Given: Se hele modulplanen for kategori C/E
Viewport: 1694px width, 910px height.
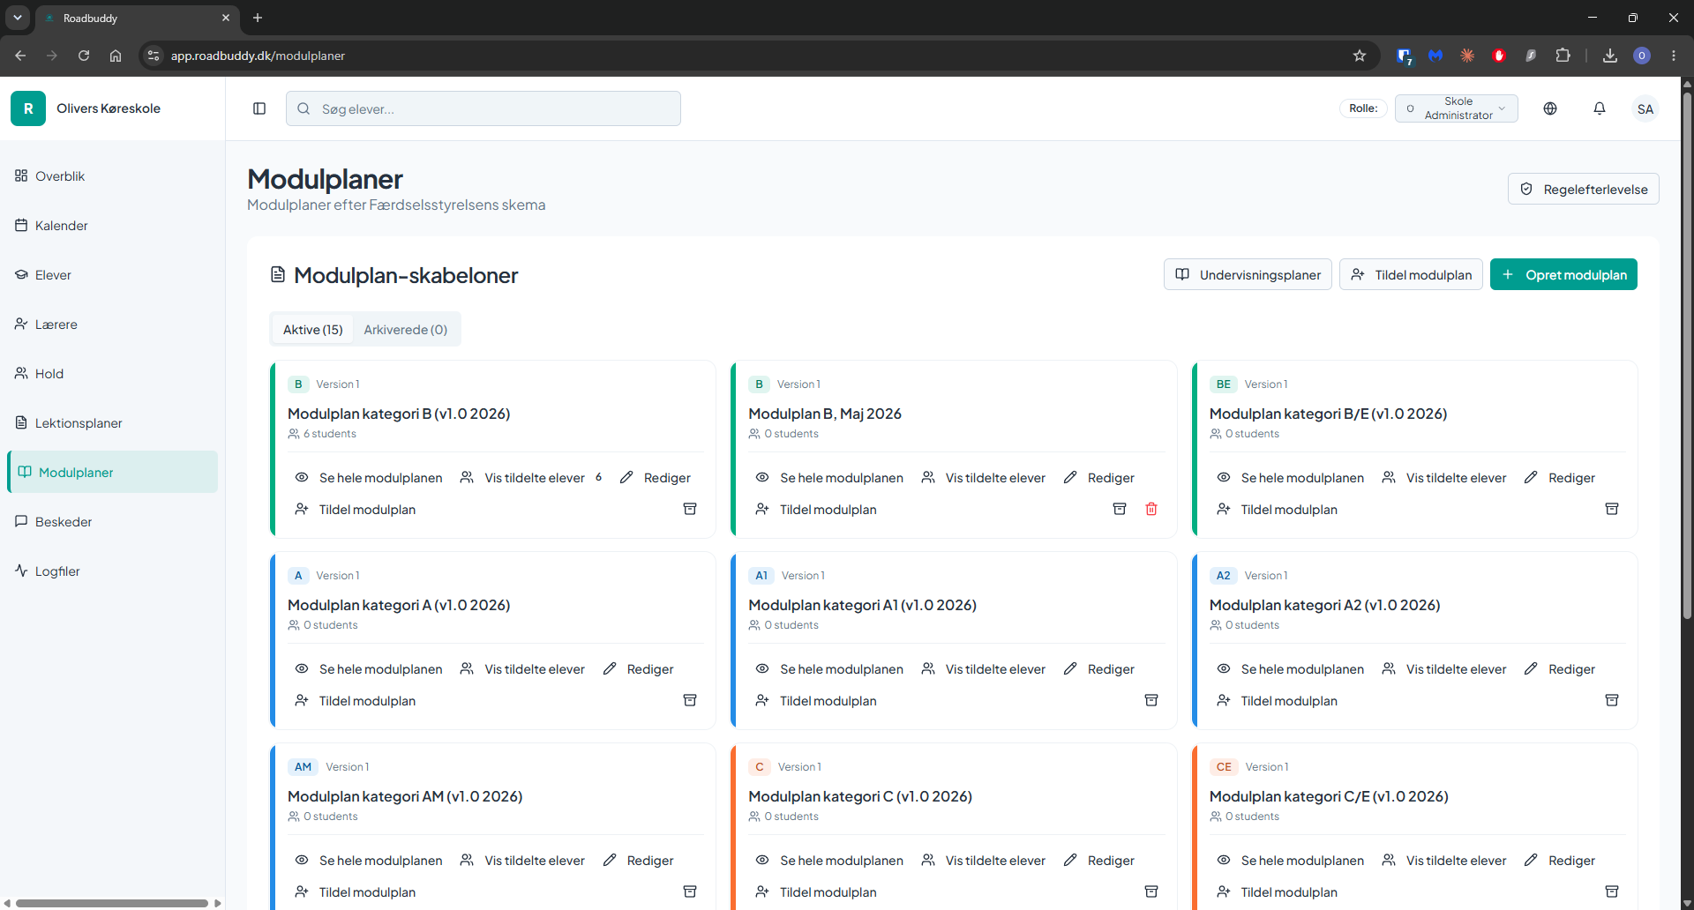Looking at the screenshot, I should point(1291,860).
